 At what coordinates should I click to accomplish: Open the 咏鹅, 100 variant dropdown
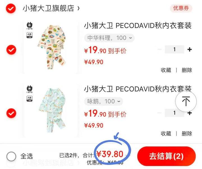[x=104, y=101]
